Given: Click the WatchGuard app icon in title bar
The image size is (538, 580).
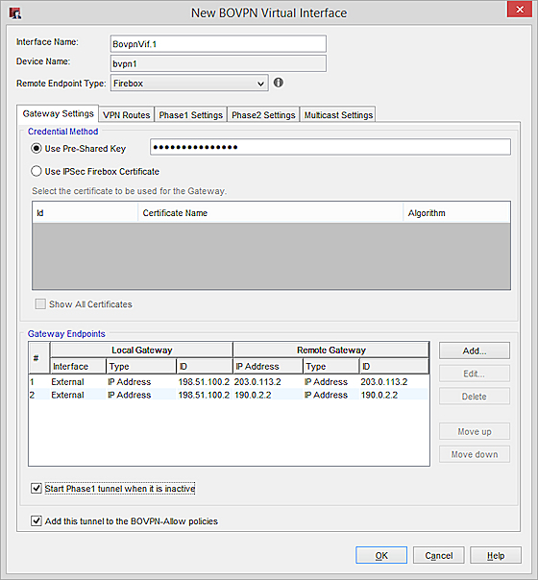Looking at the screenshot, I should [15, 13].
